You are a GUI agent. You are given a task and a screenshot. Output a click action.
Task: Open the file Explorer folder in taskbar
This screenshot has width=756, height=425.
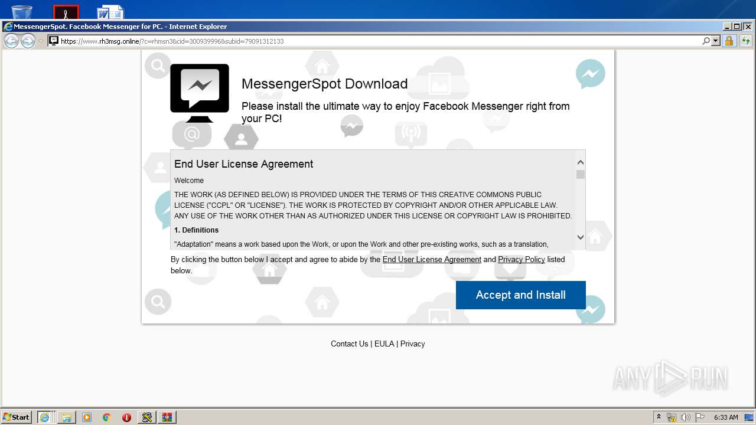pos(67,417)
